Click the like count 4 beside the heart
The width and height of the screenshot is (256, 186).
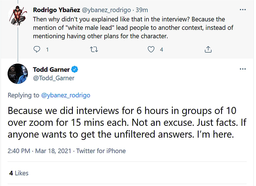point(161,50)
